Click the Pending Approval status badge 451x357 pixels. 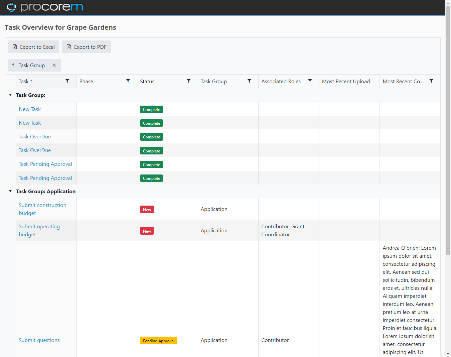159,341
